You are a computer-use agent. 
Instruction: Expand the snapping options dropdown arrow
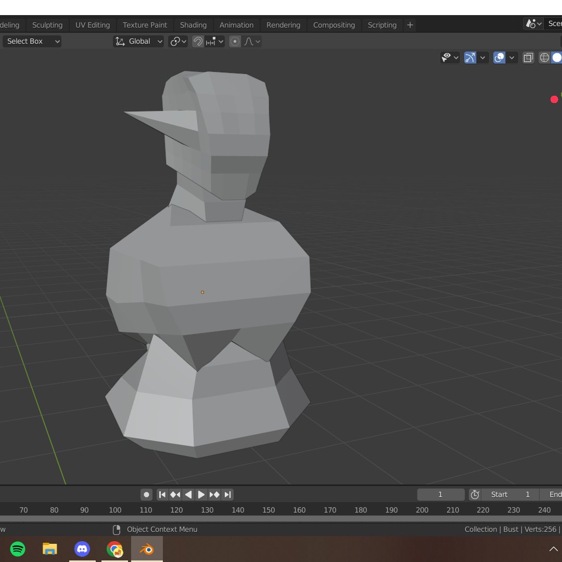[221, 41]
